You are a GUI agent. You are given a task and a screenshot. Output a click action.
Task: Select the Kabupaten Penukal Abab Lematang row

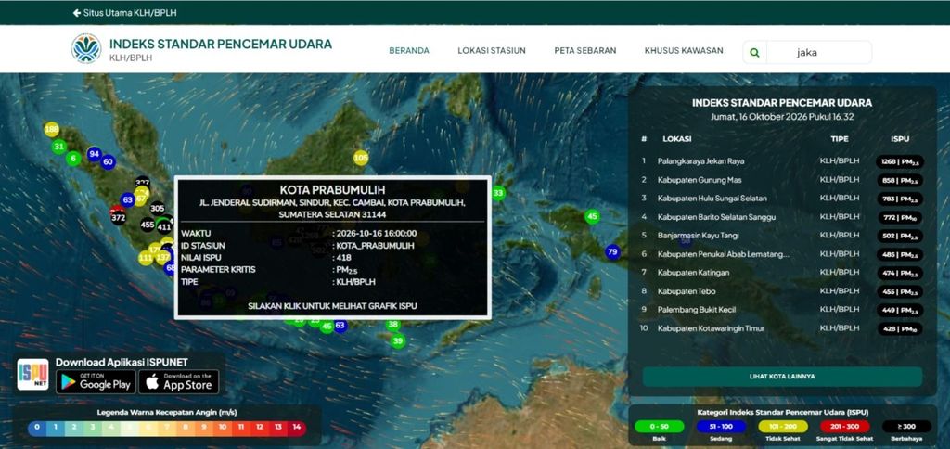782,254
